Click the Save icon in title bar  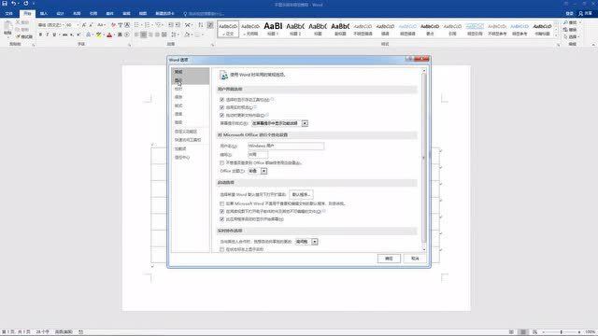(x=5, y=4)
